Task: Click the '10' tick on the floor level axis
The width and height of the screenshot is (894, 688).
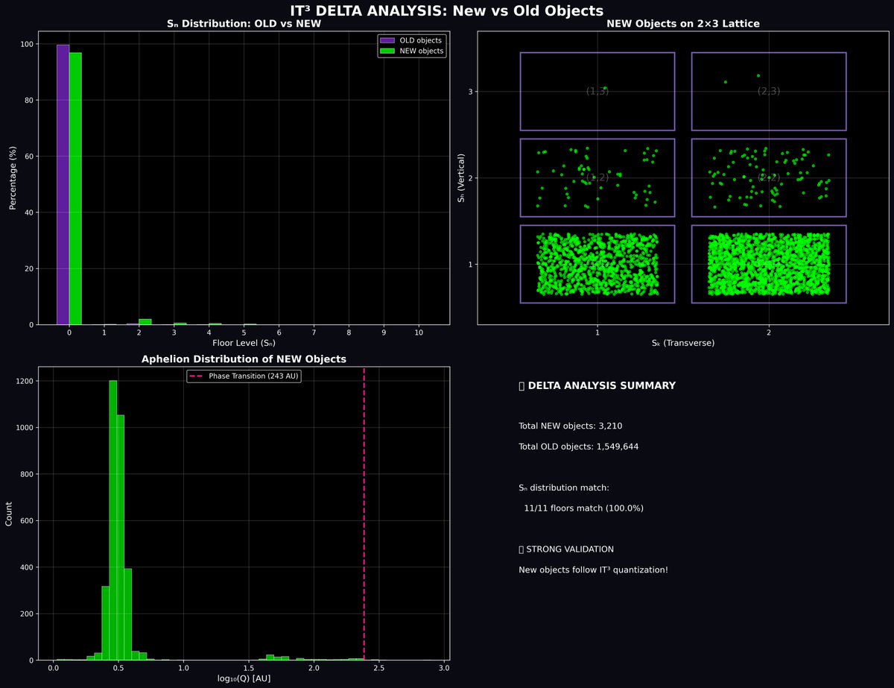Action: pyautogui.click(x=419, y=332)
